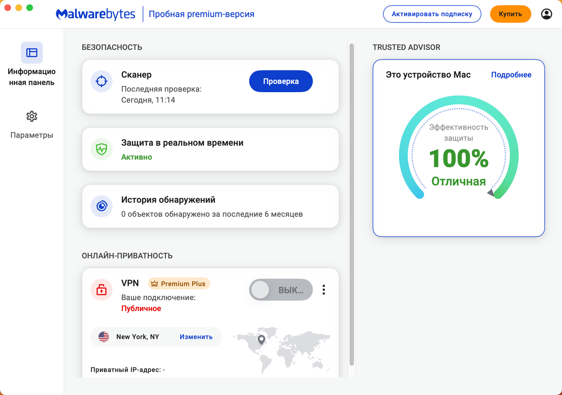
Task: Click the location pin on the world map
Action: [x=262, y=340]
